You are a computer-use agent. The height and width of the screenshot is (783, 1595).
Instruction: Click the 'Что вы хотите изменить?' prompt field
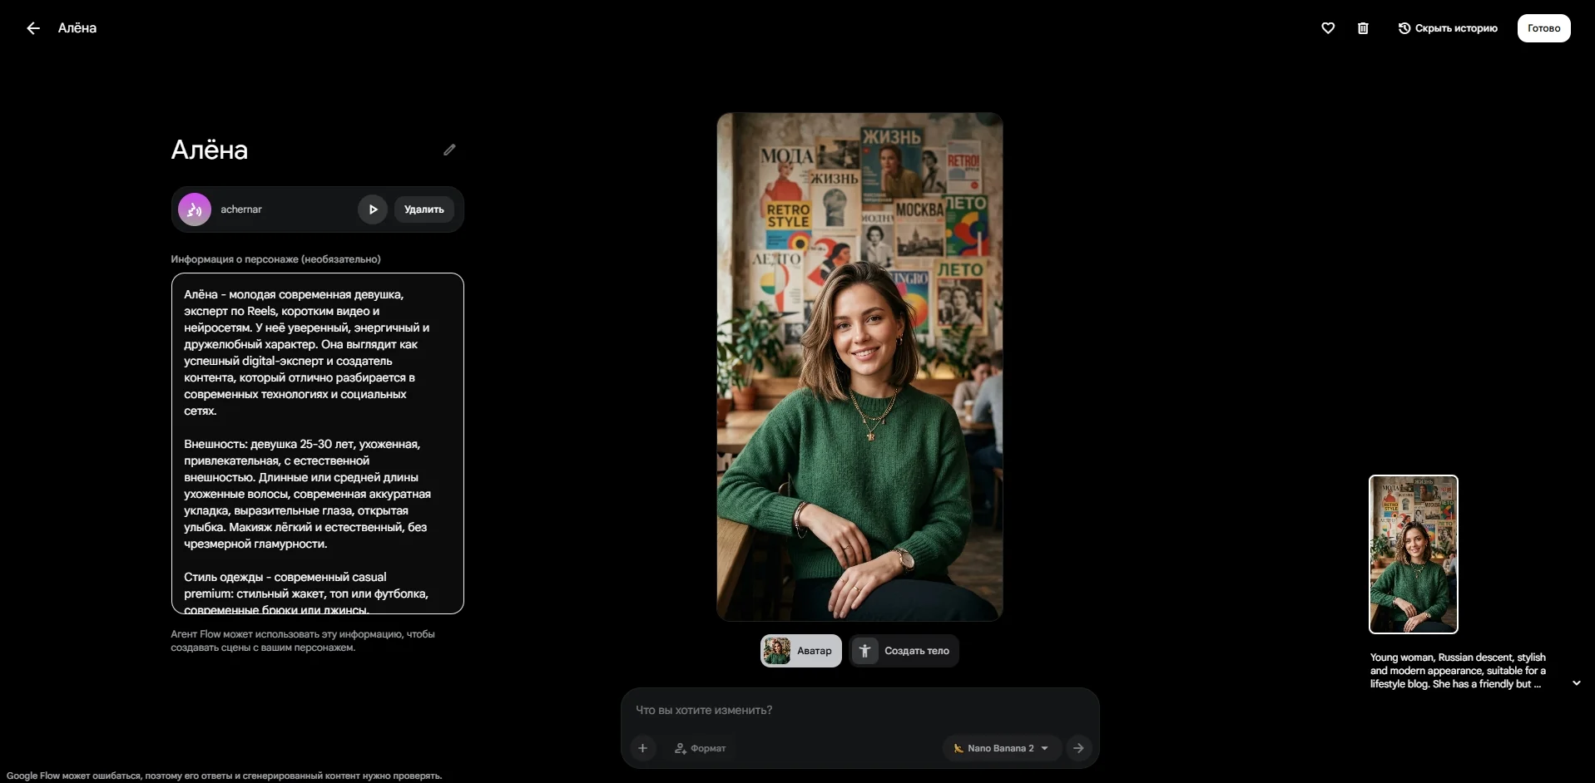[x=859, y=710]
